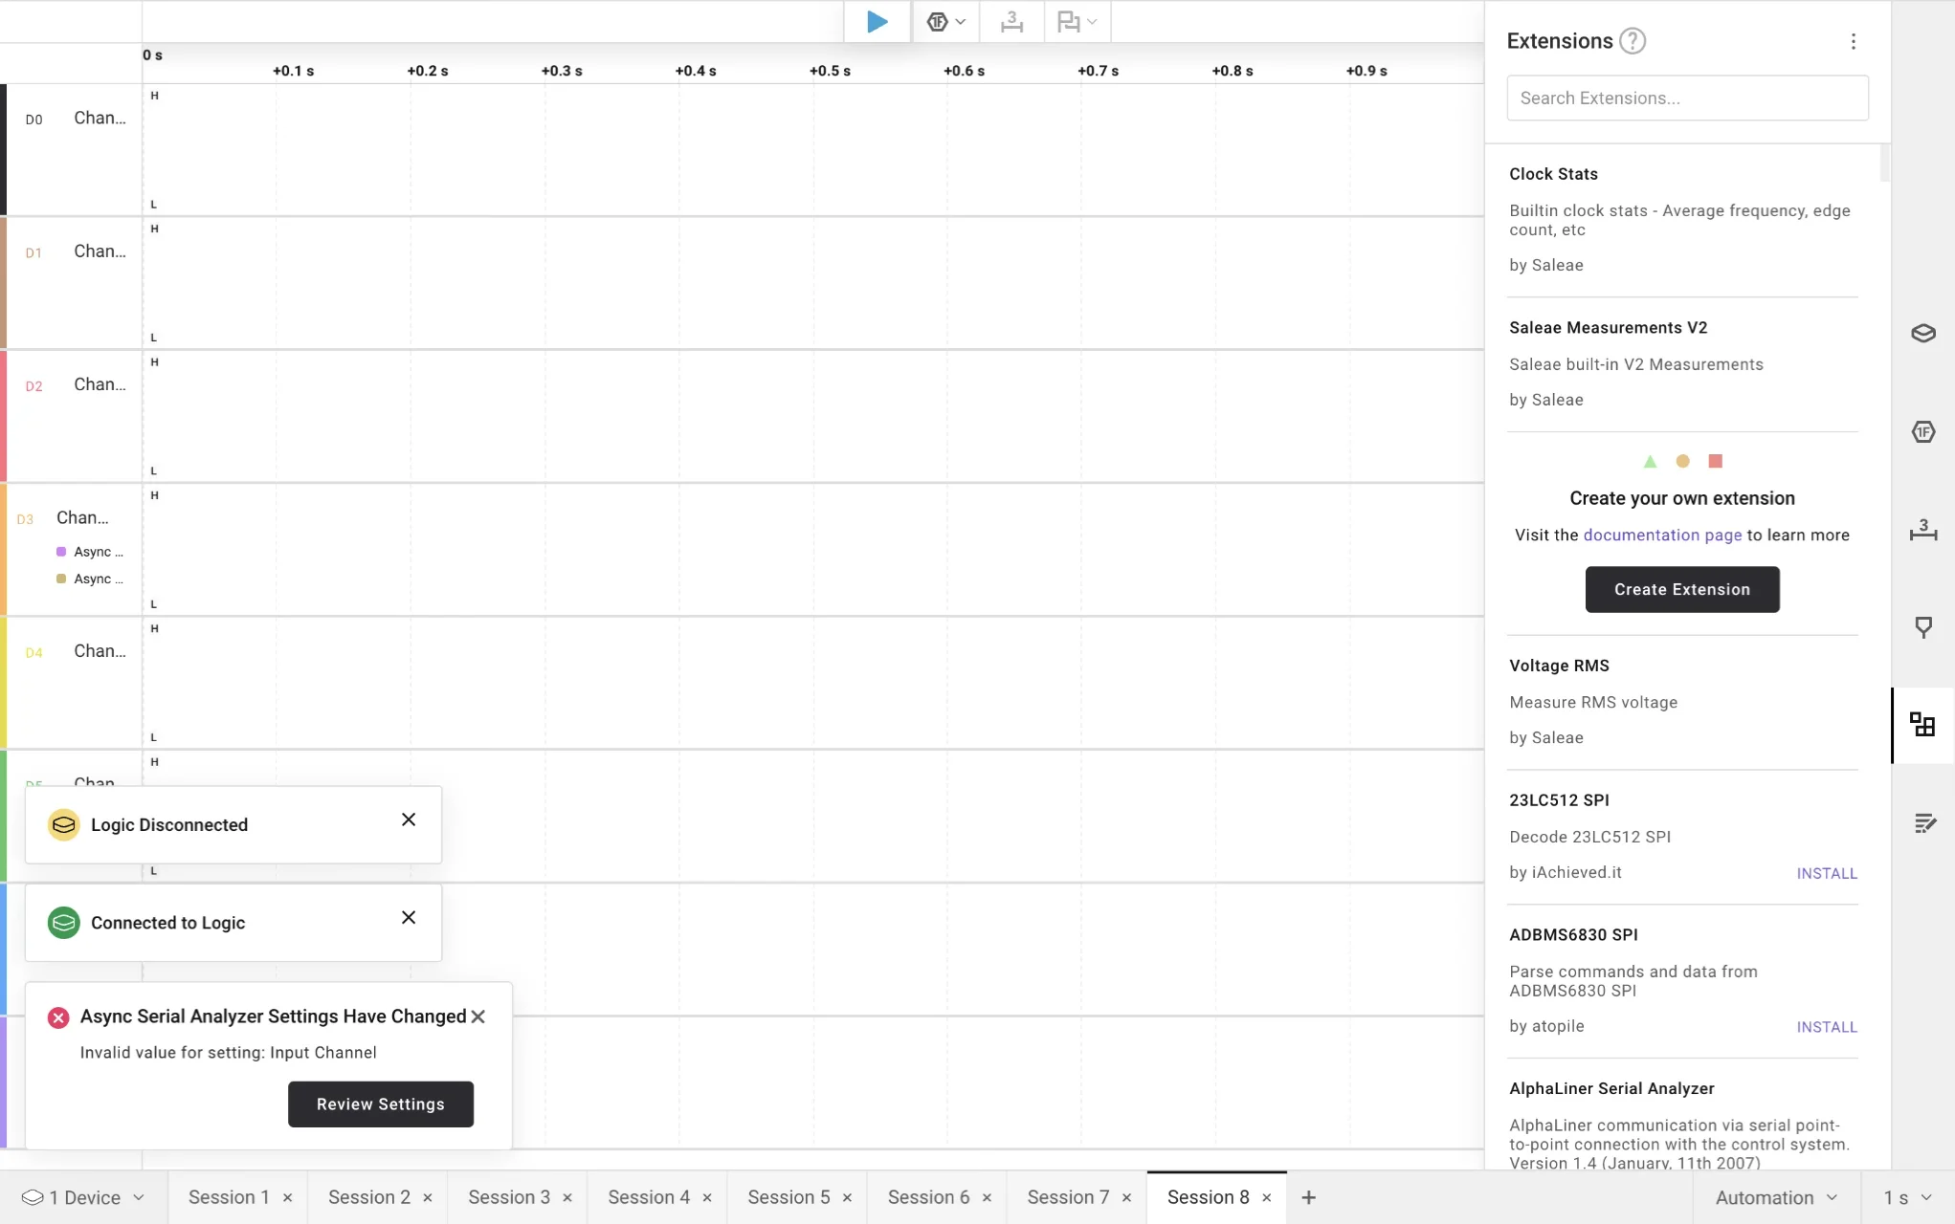Click the Review Settings button
Image resolution: width=1955 pixels, height=1224 pixels.
(x=380, y=1104)
